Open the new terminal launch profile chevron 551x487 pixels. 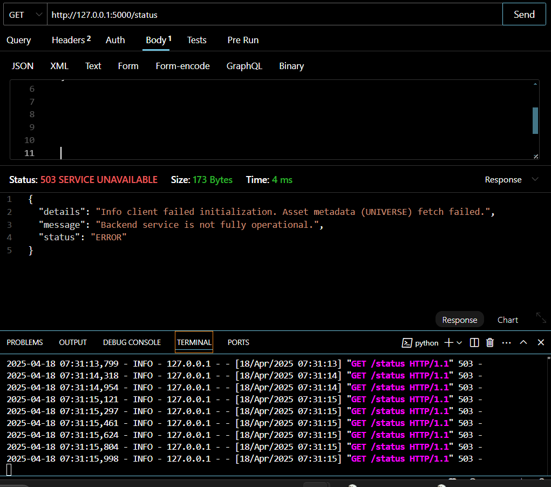tap(459, 343)
